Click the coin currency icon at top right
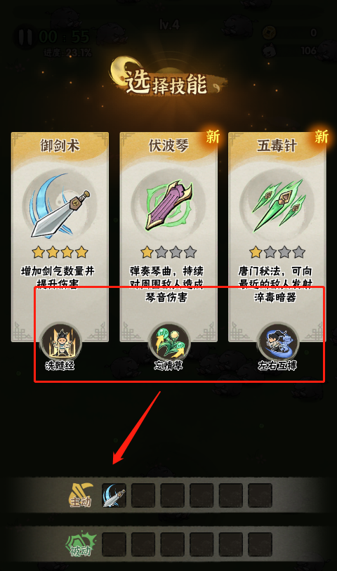Image resolution: width=337 pixels, height=571 pixels. (270, 32)
